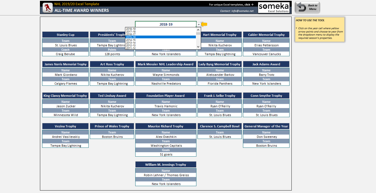The width and height of the screenshot is (376, 193).
Task: Click the James Norris Memorial Trophy header
Action: click(x=66, y=64)
